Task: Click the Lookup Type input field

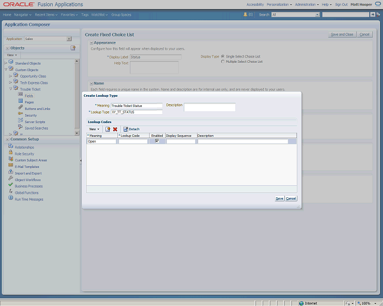Action: 136,112
